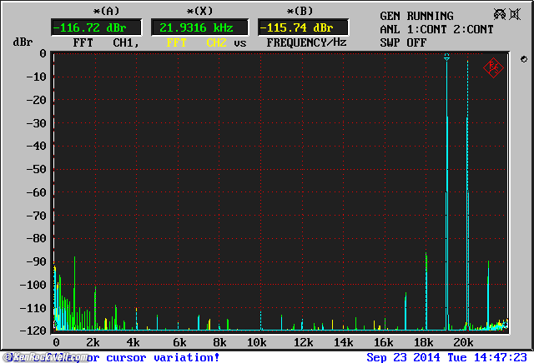Click the dBr Y-axis unit label
Screen dimensions: 534x363
[23, 42]
